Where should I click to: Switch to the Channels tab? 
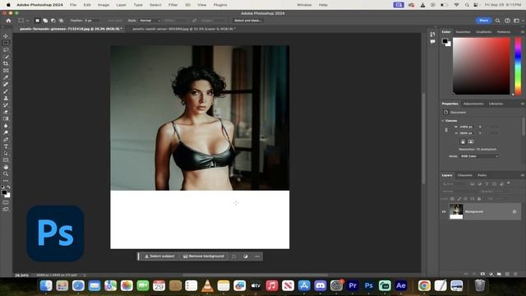[x=464, y=175]
